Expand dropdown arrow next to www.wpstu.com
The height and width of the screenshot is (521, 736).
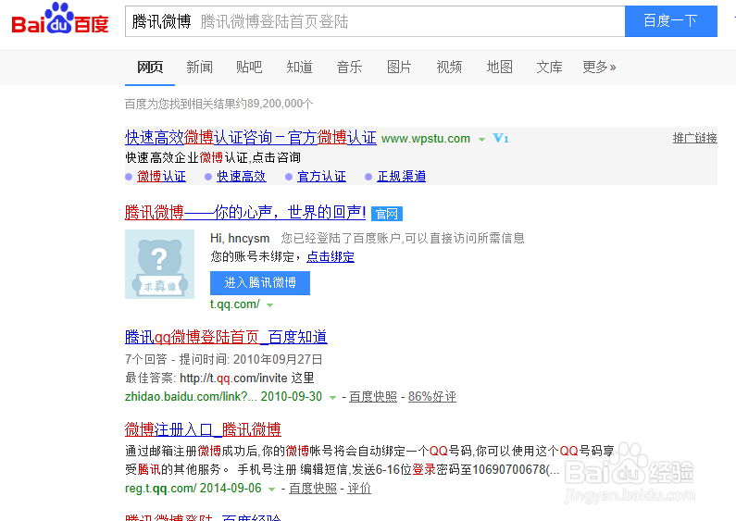click(481, 140)
